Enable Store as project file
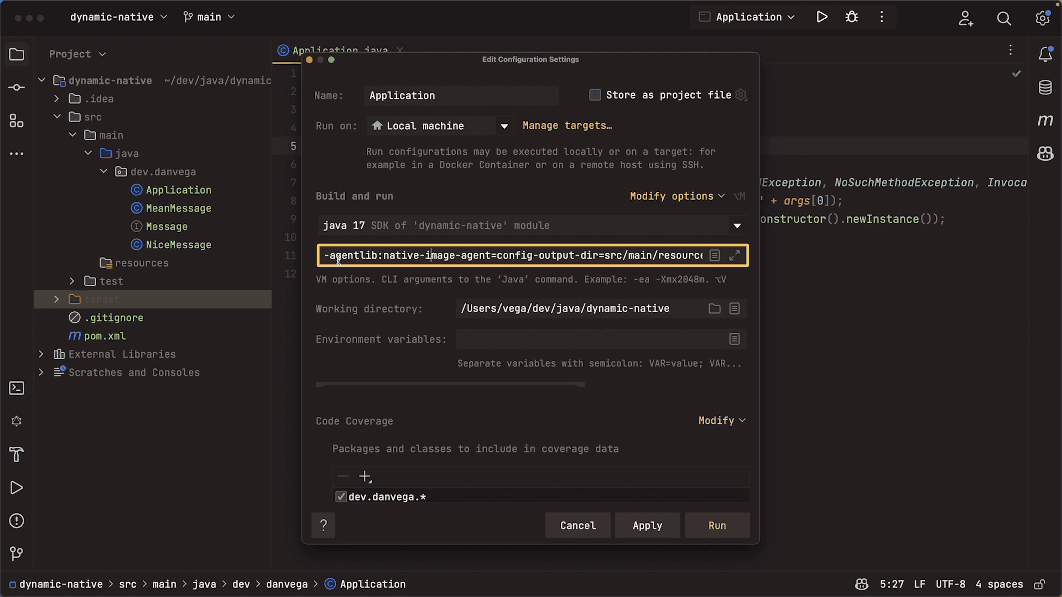Screen dimensions: 1062x597 click(x=595, y=95)
